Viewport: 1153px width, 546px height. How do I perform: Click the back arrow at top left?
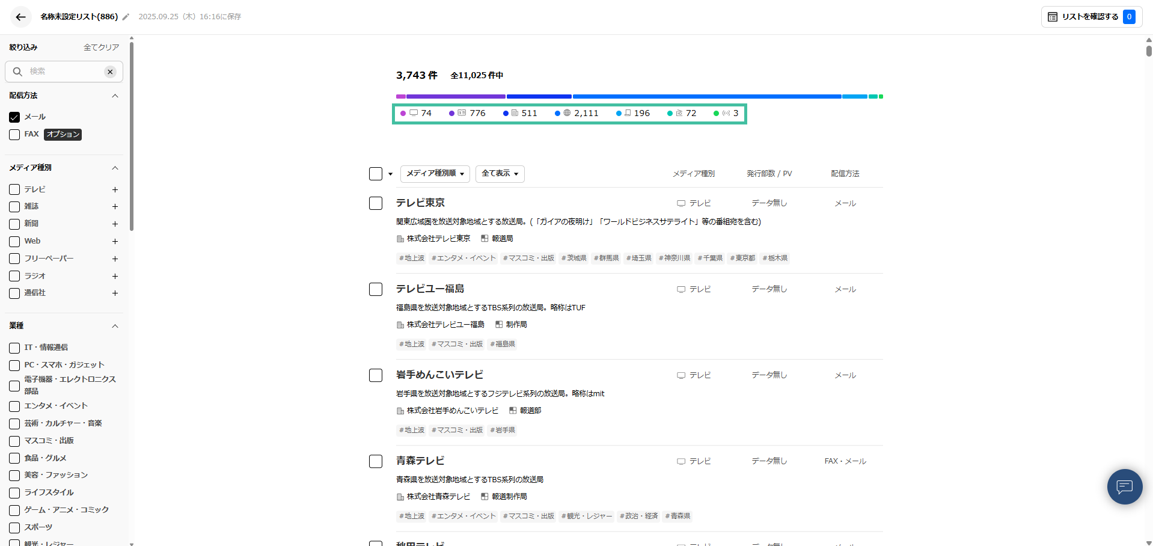[21, 17]
